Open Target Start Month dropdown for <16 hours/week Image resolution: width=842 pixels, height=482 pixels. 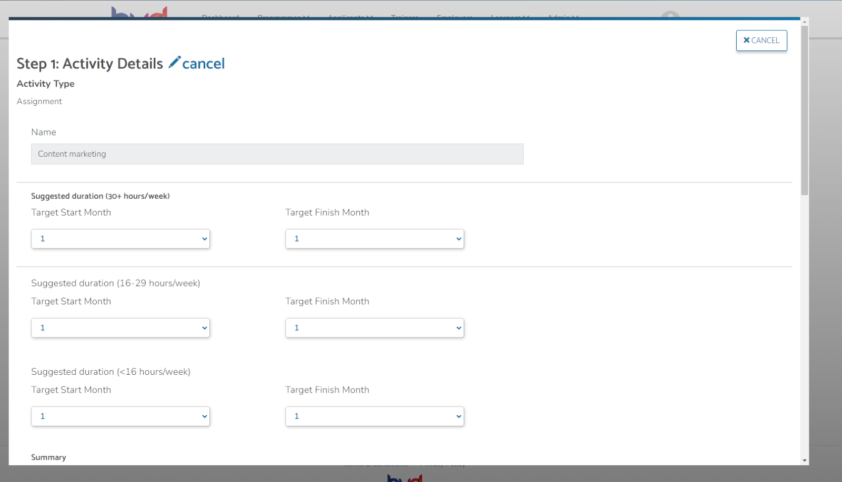(x=120, y=416)
